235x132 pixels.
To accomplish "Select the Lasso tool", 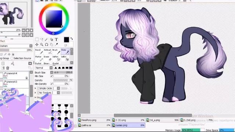I will click(41, 40).
